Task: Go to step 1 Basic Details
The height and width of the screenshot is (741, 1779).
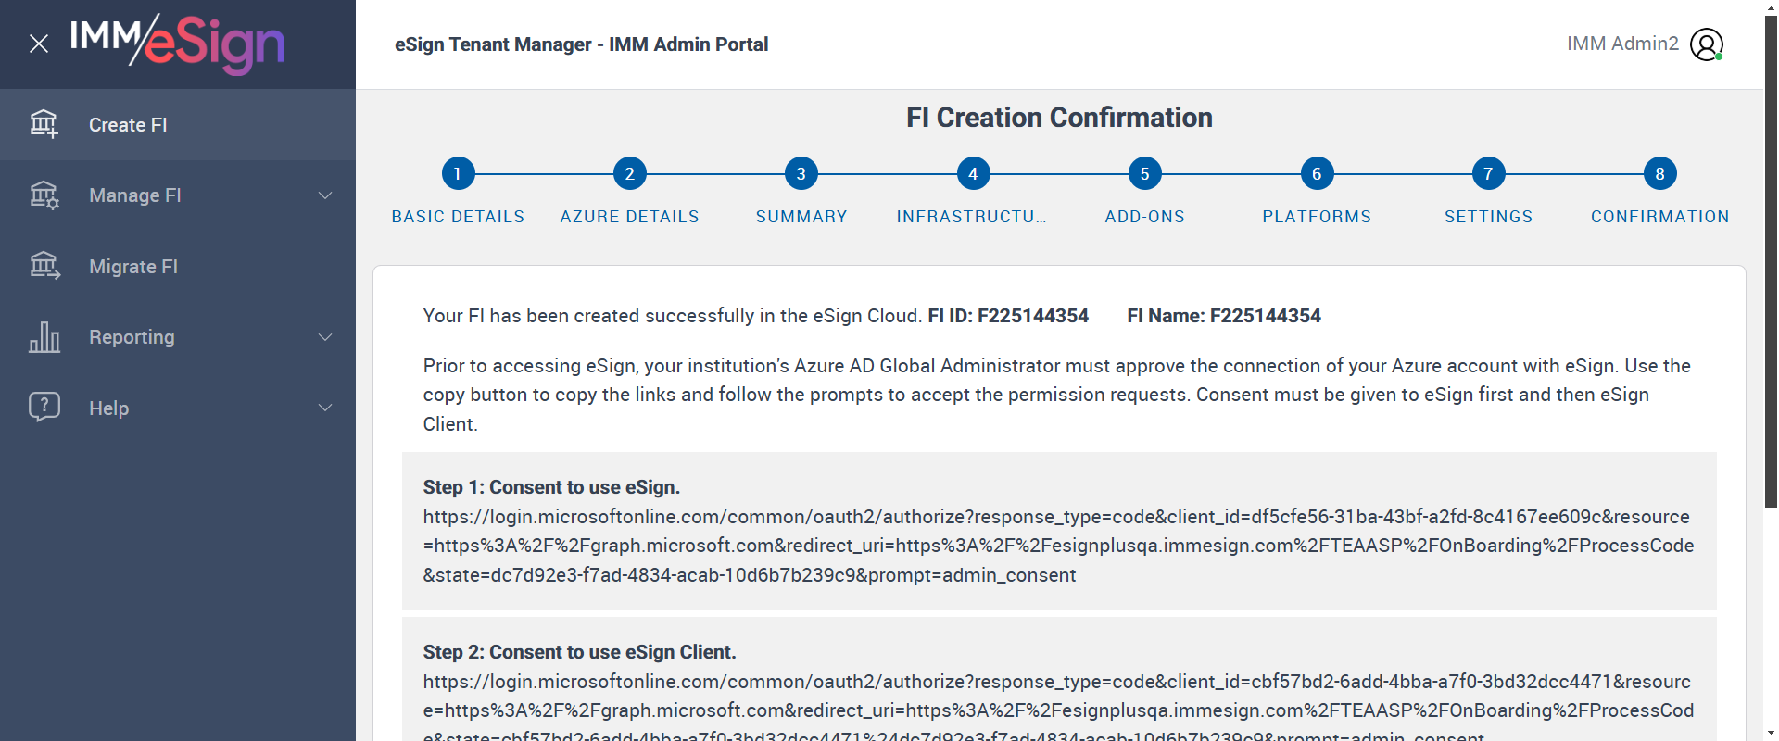Action: coord(458,173)
